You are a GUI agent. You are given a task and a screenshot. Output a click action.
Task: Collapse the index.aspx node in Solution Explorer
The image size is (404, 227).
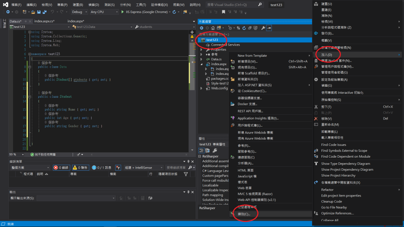click(x=202, y=64)
